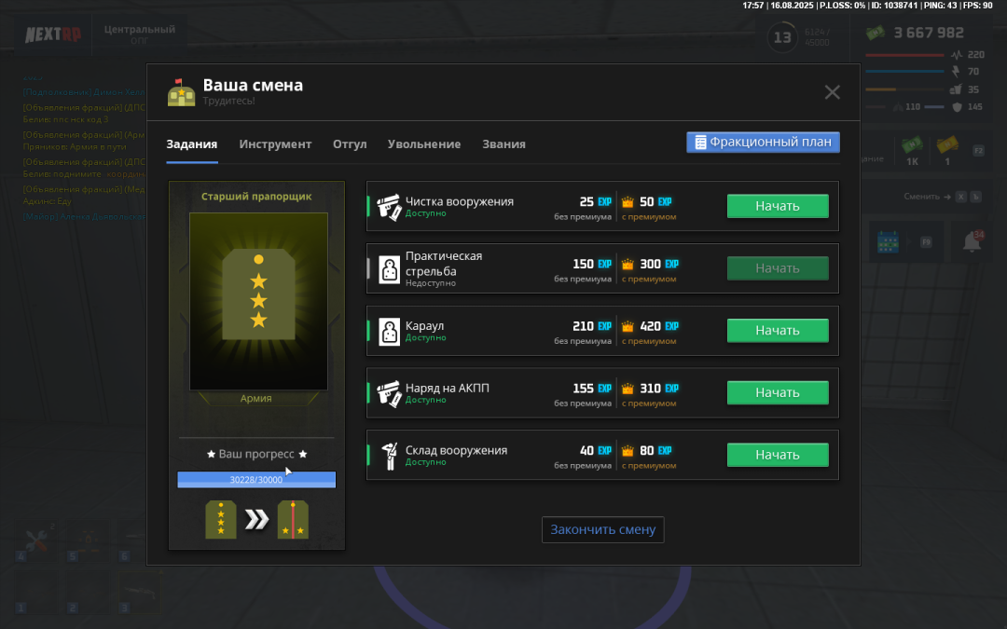The width and height of the screenshot is (1007, 629).
Task: Click the heartbeat health icon beside 220
Action: pos(957,55)
